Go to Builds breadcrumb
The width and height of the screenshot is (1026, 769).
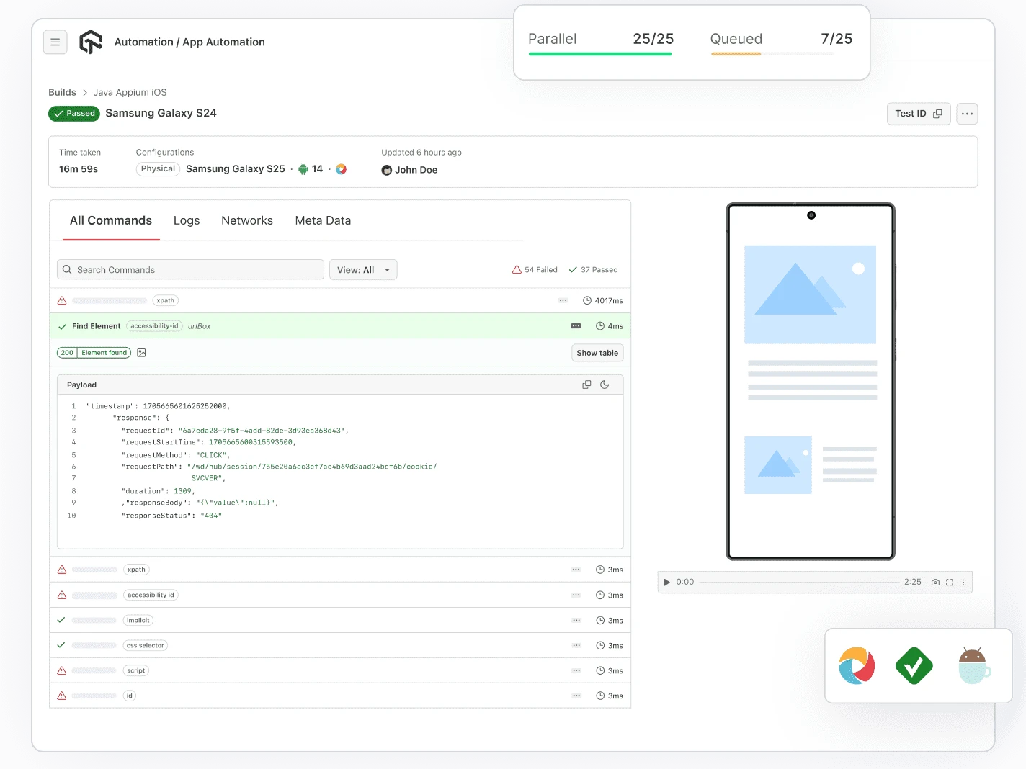click(62, 92)
